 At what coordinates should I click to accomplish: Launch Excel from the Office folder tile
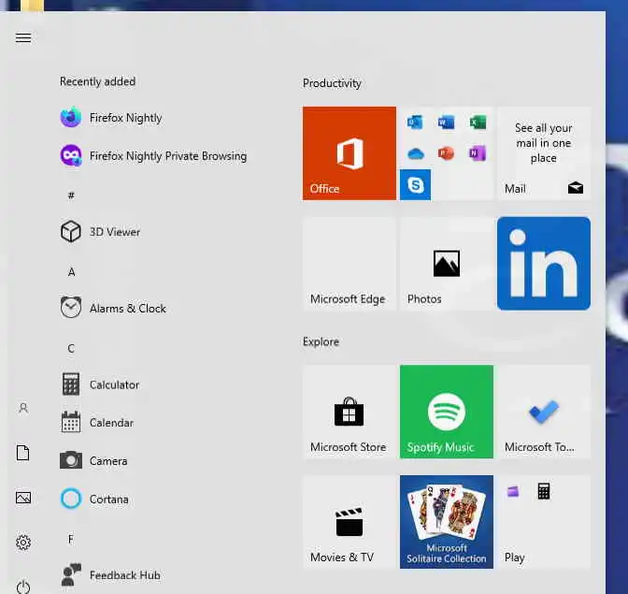tap(478, 122)
